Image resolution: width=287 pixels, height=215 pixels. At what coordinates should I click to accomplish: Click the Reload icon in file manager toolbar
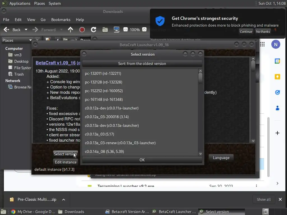94,30
